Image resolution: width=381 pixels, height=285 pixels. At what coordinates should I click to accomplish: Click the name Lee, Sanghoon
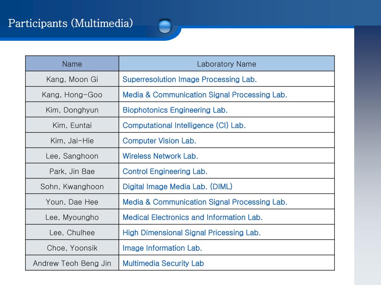click(72, 156)
